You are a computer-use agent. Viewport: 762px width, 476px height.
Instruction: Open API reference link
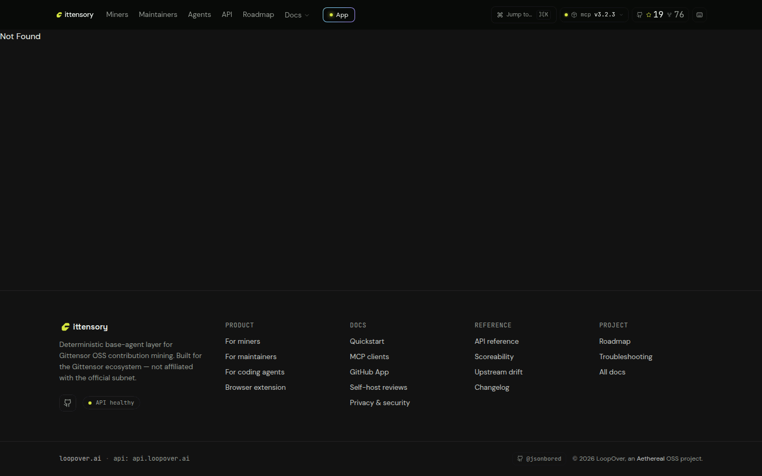coord(497,342)
